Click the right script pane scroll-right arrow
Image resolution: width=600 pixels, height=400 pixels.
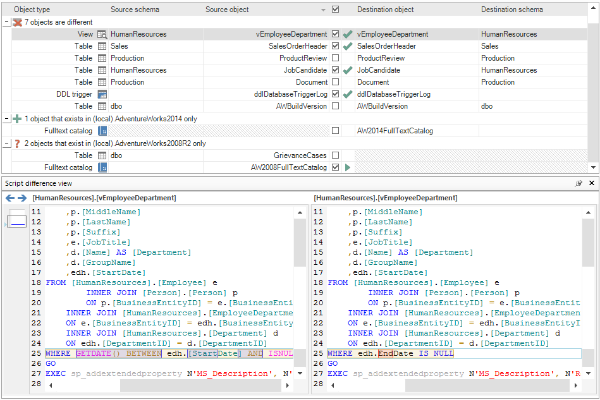click(x=576, y=385)
